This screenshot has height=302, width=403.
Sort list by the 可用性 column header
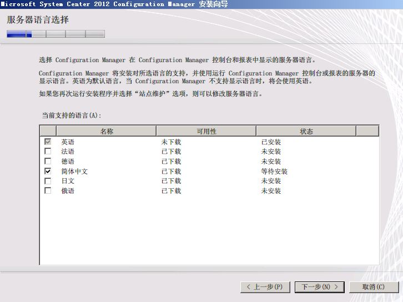(206, 131)
